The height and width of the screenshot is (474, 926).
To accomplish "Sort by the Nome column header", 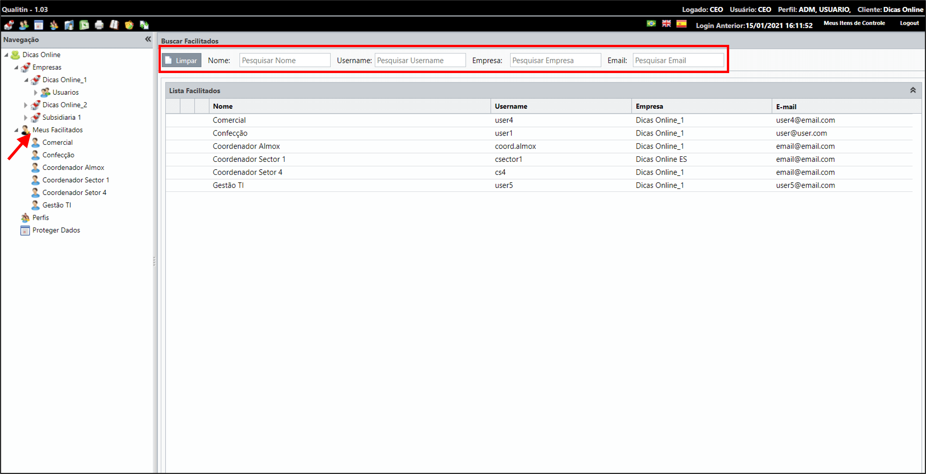I will (x=350, y=106).
